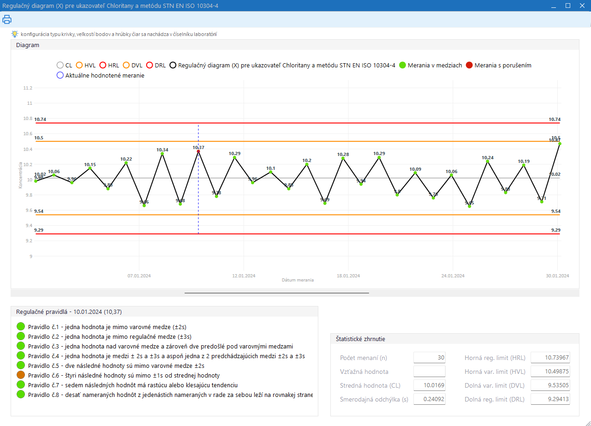
Task: Toggle 'Merania s porušením' legend entry
Action: (x=470, y=66)
